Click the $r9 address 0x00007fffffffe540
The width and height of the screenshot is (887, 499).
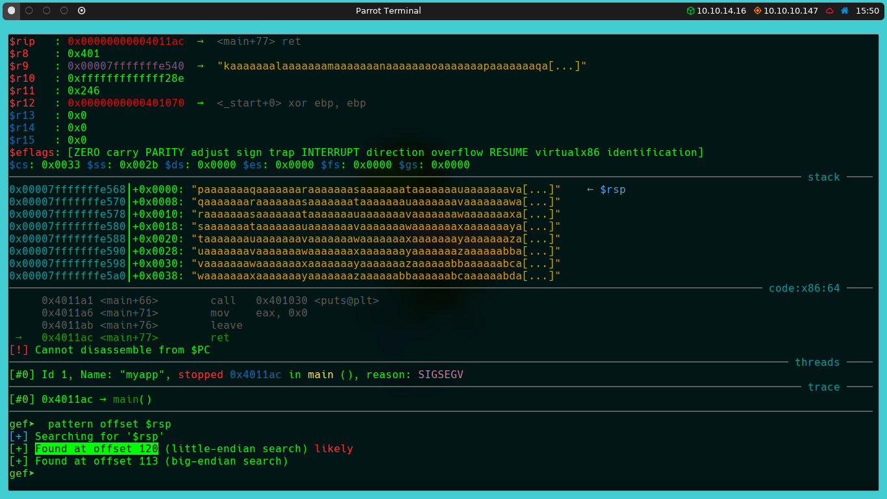click(x=126, y=66)
